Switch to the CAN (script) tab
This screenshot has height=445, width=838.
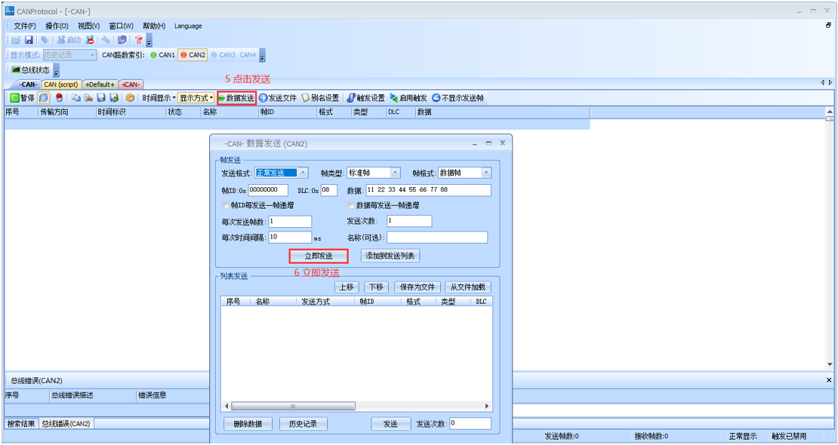point(60,84)
